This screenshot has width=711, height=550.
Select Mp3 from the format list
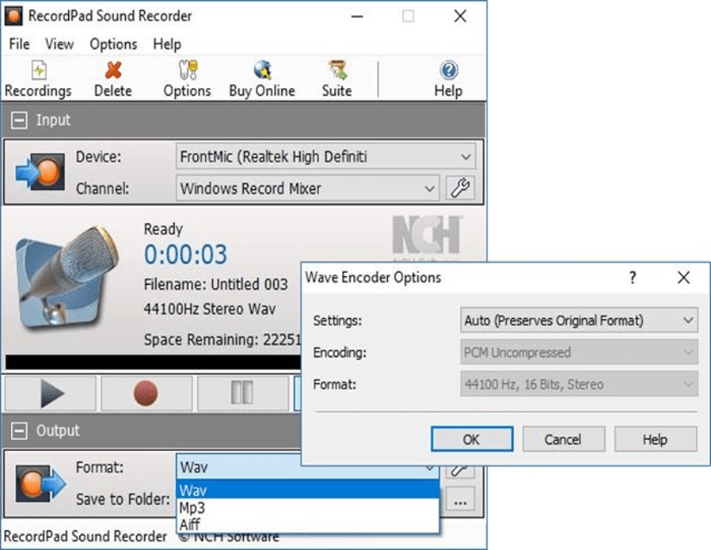[x=193, y=506]
